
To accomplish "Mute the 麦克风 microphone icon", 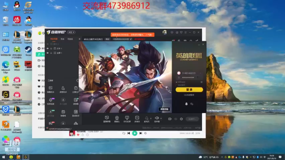I will tap(146, 118).
